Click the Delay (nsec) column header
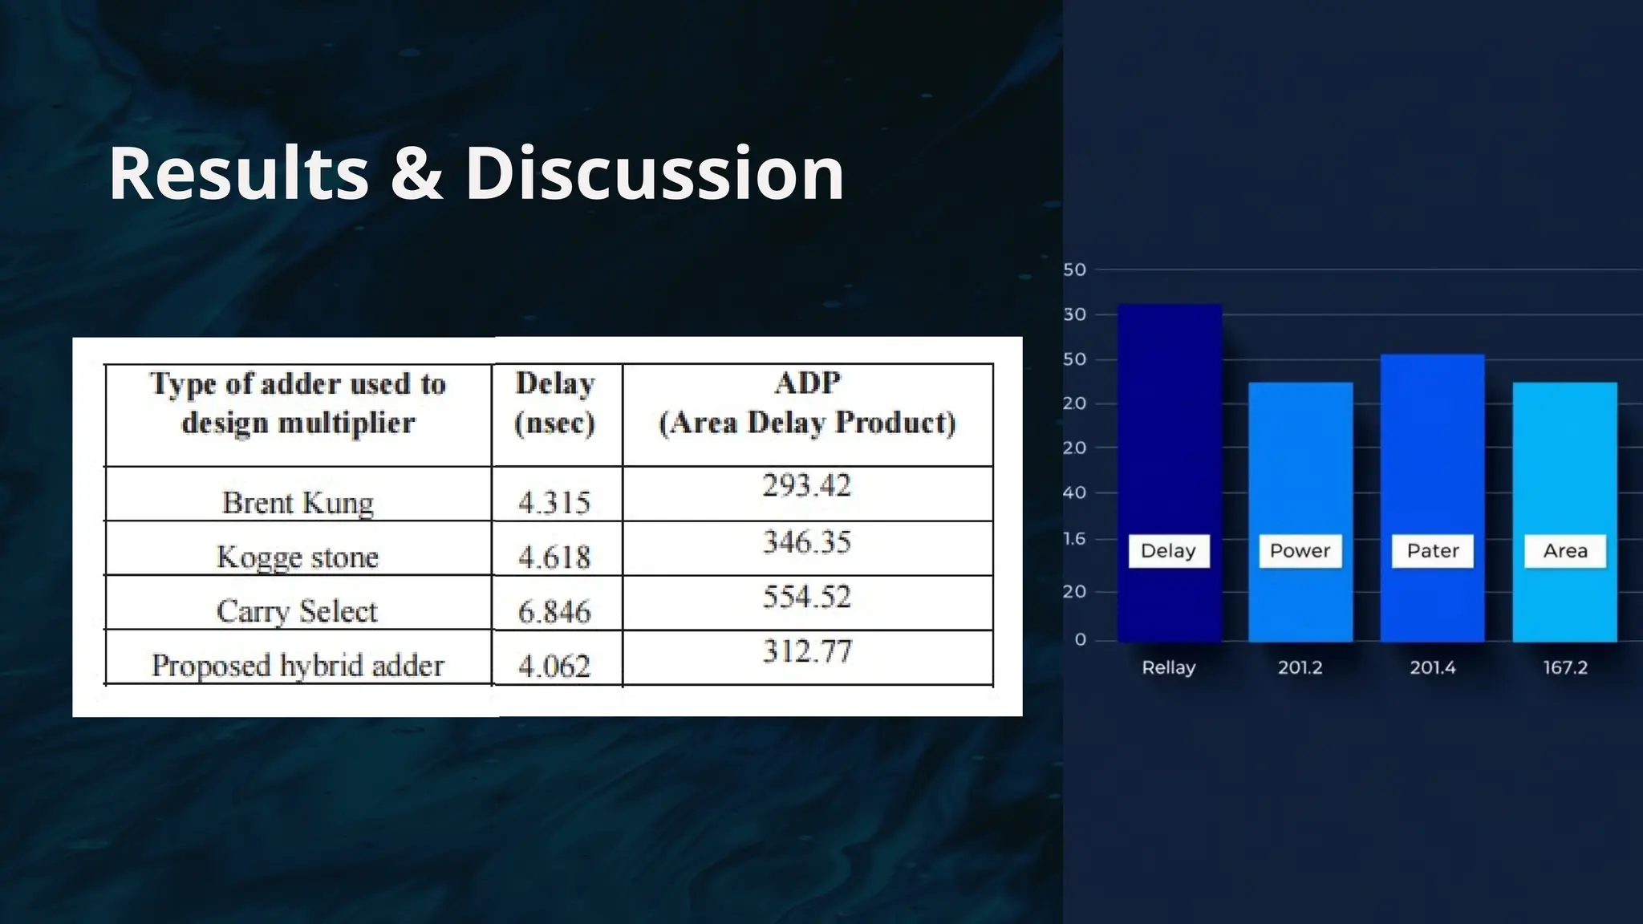 [555, 403]
